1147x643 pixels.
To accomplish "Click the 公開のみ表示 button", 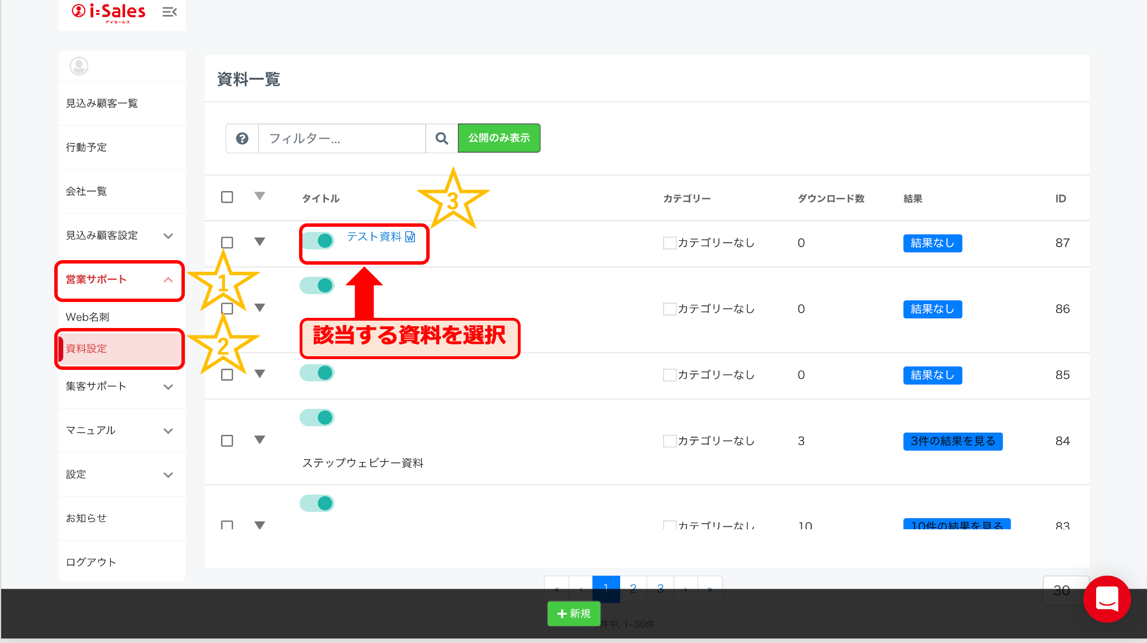I will (499, 138).
